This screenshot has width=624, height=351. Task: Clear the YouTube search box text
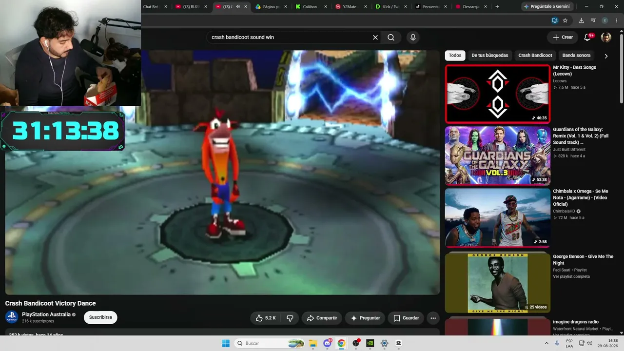tap(375, 38)
